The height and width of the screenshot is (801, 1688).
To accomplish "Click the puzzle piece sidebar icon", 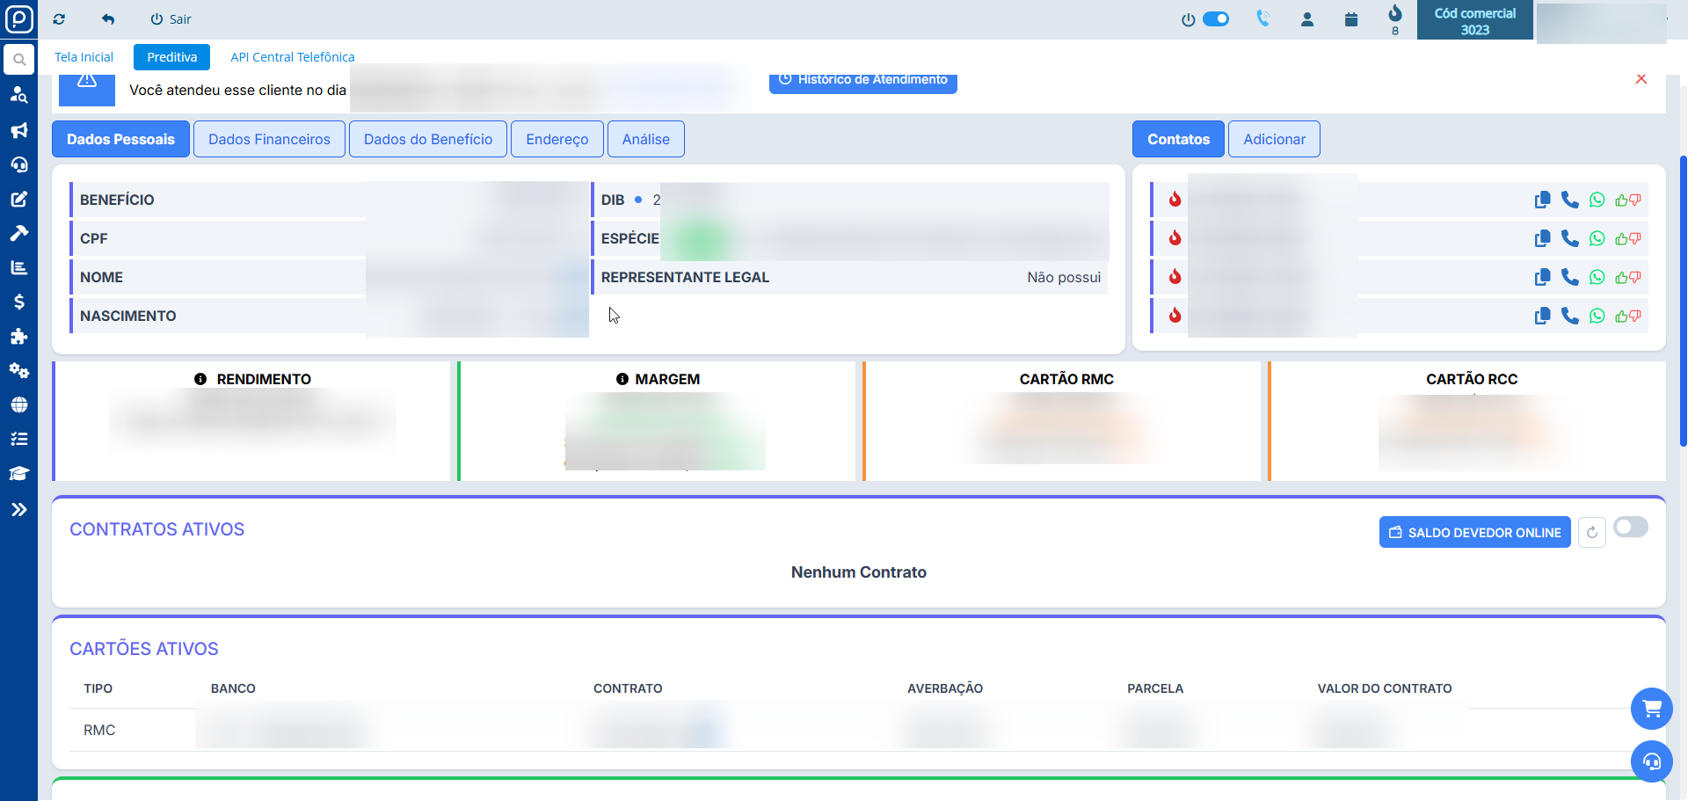I will (18, 337).
